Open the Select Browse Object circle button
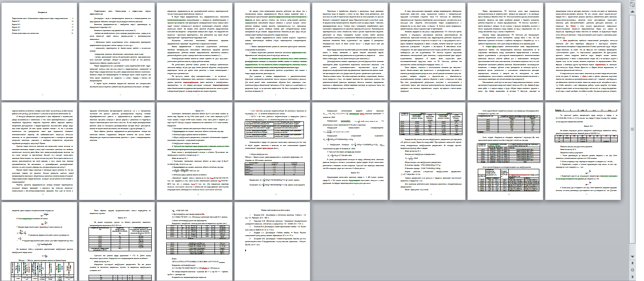The height and width of the screenshot is (281, 644). (632, 270)
